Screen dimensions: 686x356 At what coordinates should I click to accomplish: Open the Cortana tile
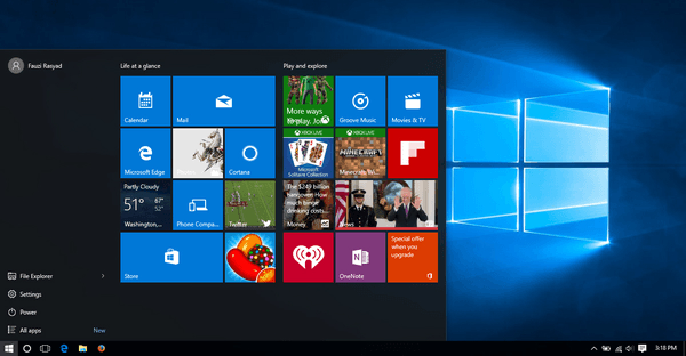250,153
